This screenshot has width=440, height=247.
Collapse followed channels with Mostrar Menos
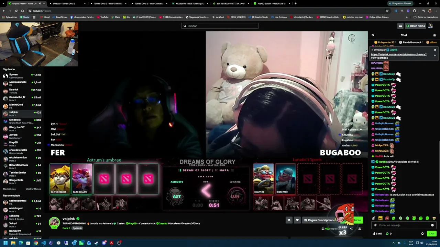(33, 189)
